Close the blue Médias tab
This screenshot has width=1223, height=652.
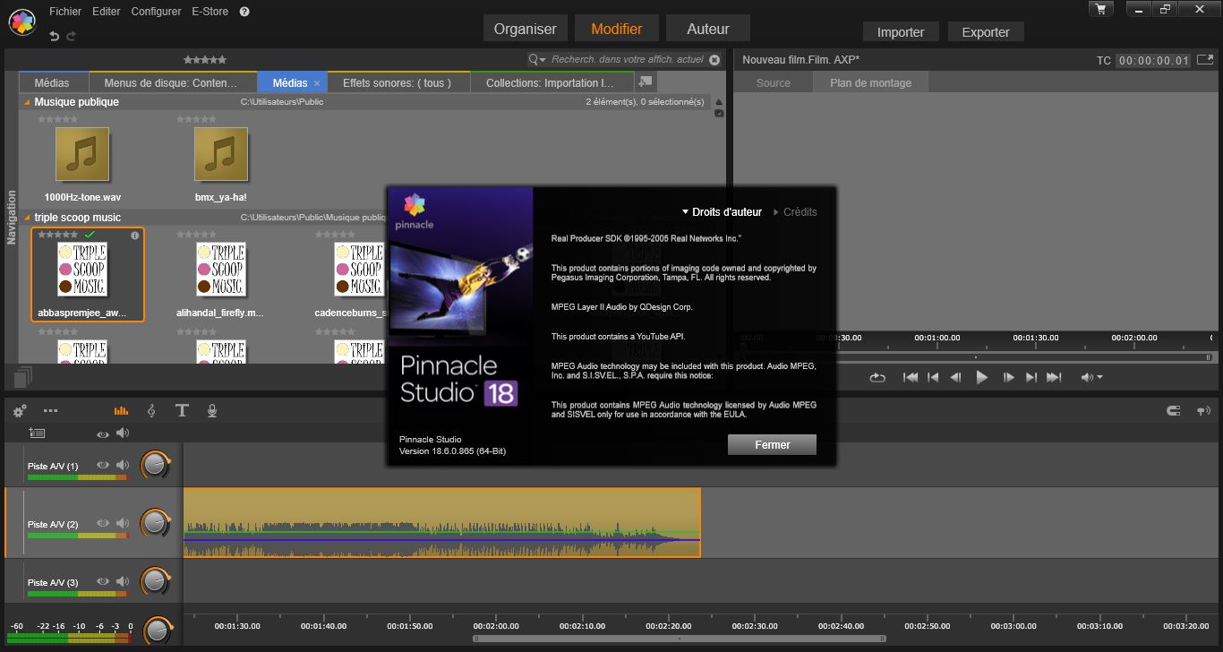point(316,83)
